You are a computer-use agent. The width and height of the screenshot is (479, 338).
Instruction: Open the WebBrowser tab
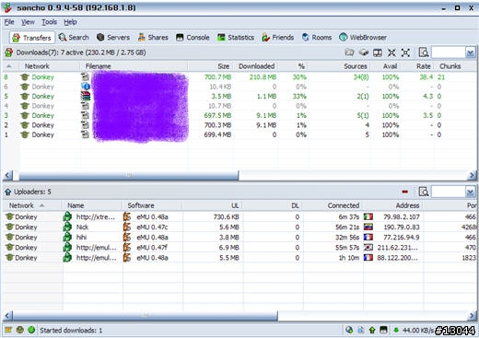(x=363, y=38)
